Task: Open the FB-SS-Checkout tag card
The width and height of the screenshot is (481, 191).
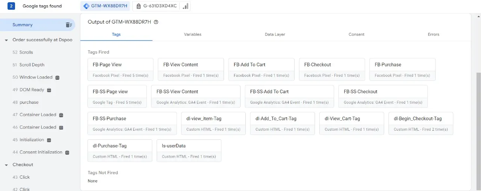Action: (383, 96)
